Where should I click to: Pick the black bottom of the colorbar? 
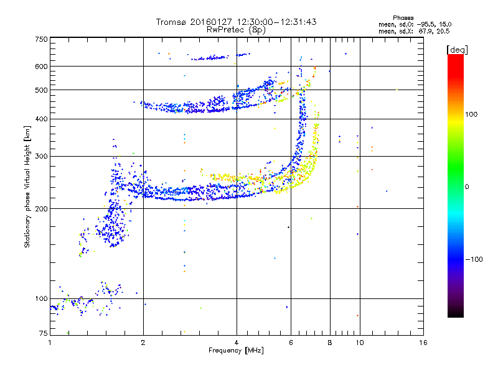[456, 313]
